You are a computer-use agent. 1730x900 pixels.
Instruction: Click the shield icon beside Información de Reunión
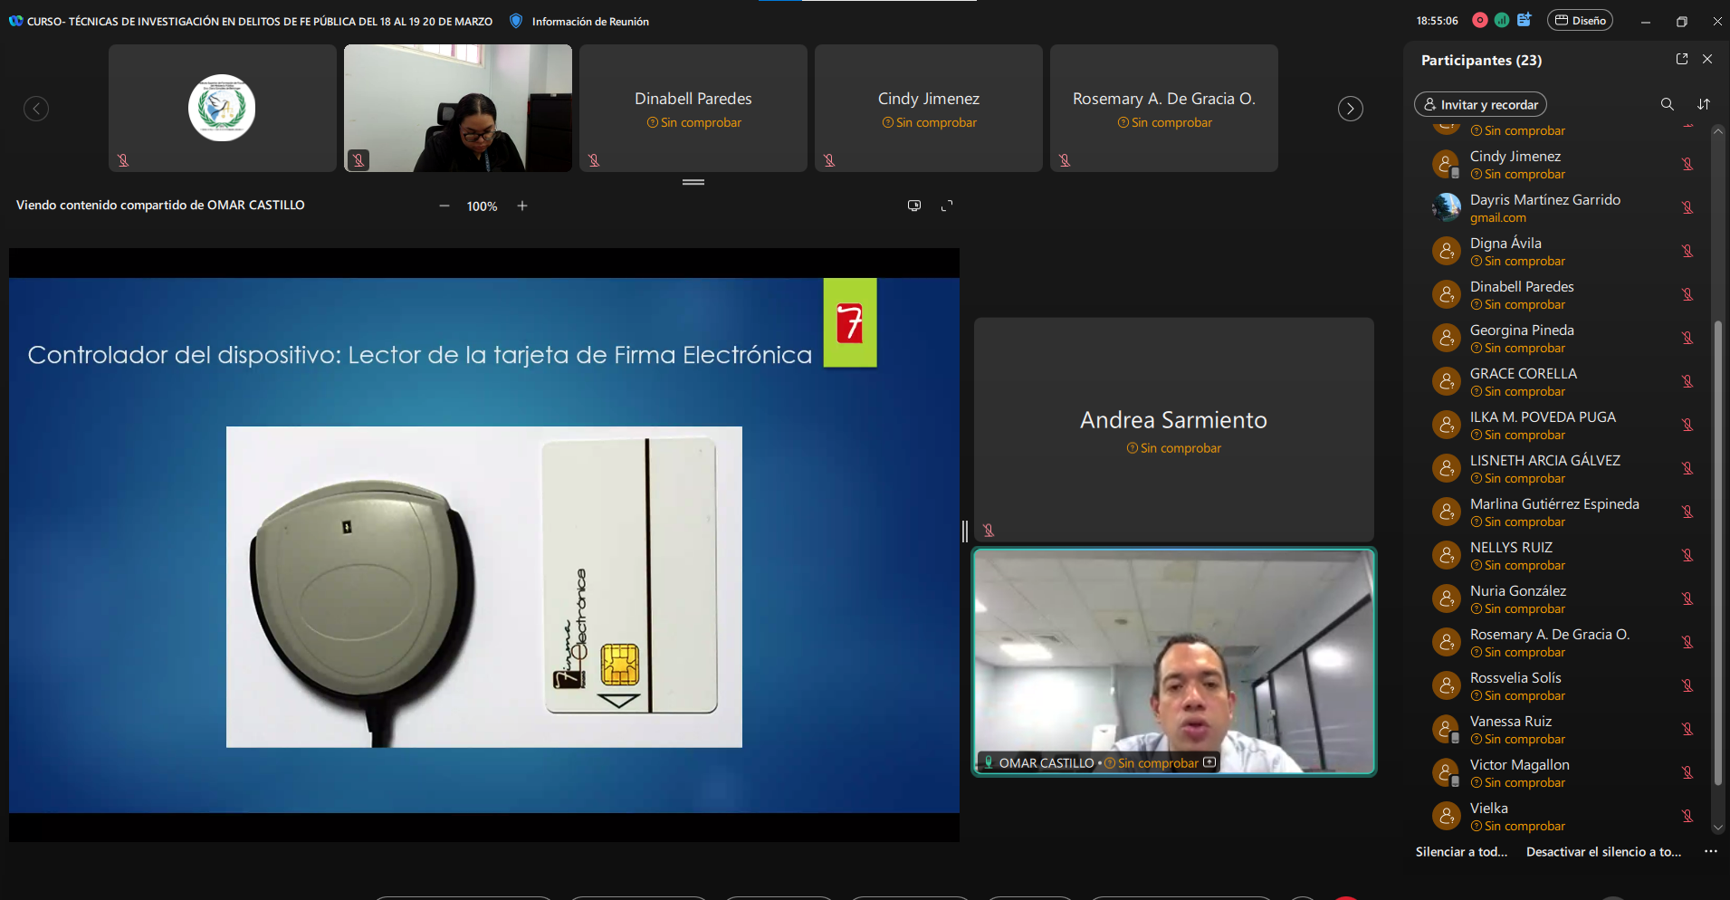pos(516,21)
